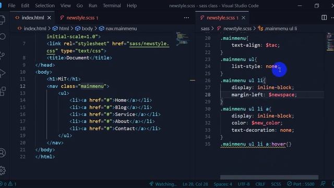
Task: Click the Port : 5500 Live Server item
Action: [x=301, y=184]
